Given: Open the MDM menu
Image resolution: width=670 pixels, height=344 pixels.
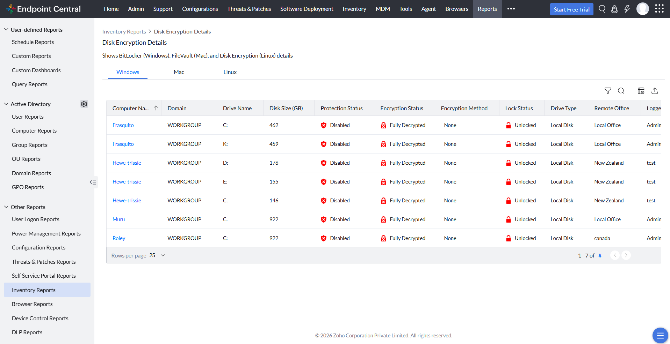Looking at the screenshot, I should tap(383, 9).
